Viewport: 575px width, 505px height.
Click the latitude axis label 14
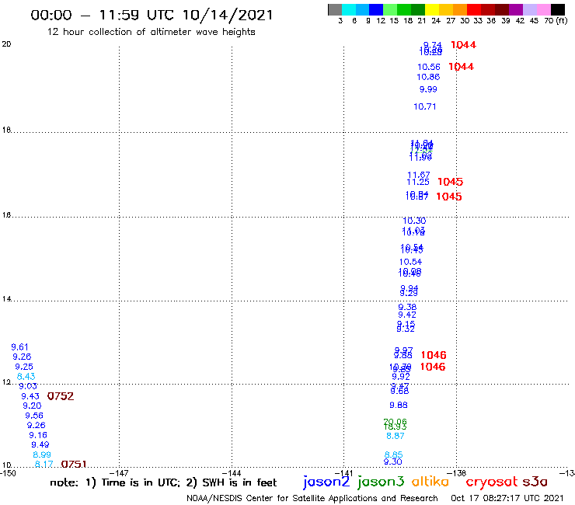(x=6, y=299)
